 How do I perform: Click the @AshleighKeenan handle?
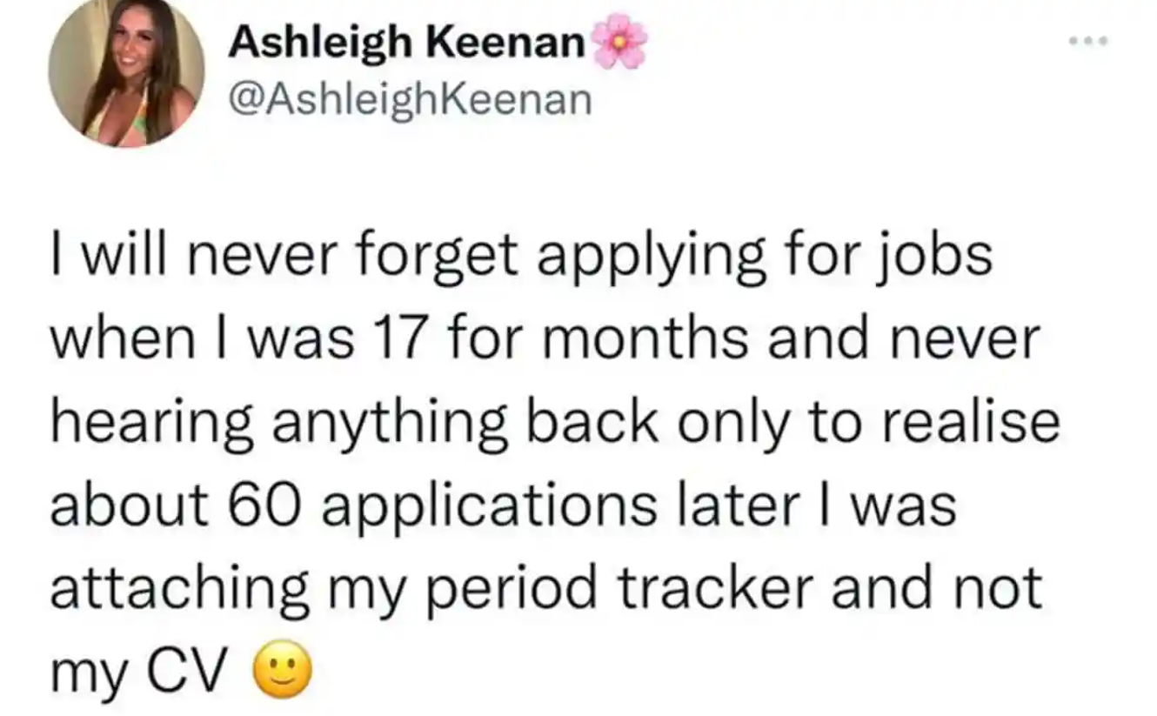(410, 100)
